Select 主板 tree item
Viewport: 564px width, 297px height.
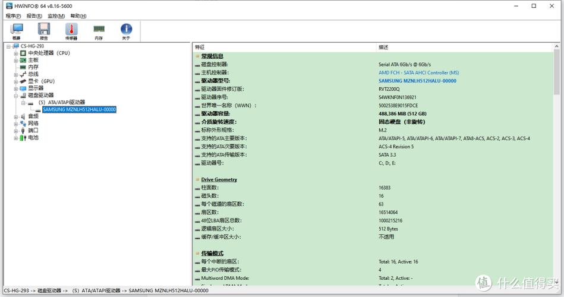(33, 60)
